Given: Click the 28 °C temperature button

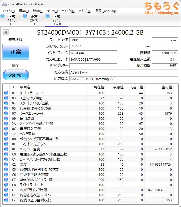Looking at the screenshot, I should click(16, 75).
